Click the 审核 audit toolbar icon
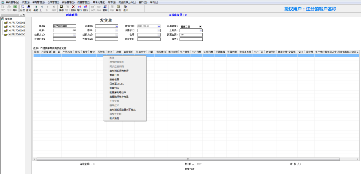The width and height of the screenshot is (361, 174). click(x=93, y=8)
